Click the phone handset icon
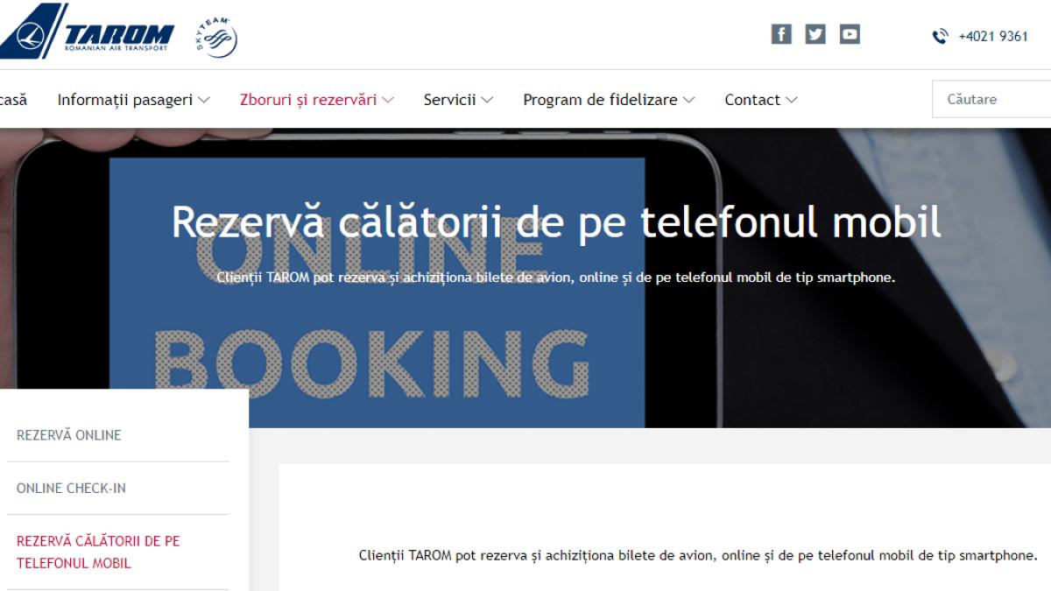Viewport: 1051px width, 591px height. click(x=940, y=37)
